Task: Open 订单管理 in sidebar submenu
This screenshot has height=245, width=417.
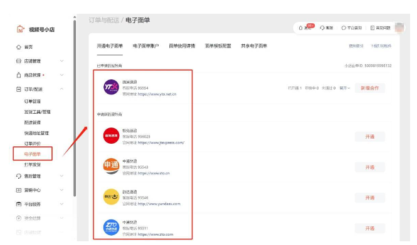Action: click(x=33, y=101)
